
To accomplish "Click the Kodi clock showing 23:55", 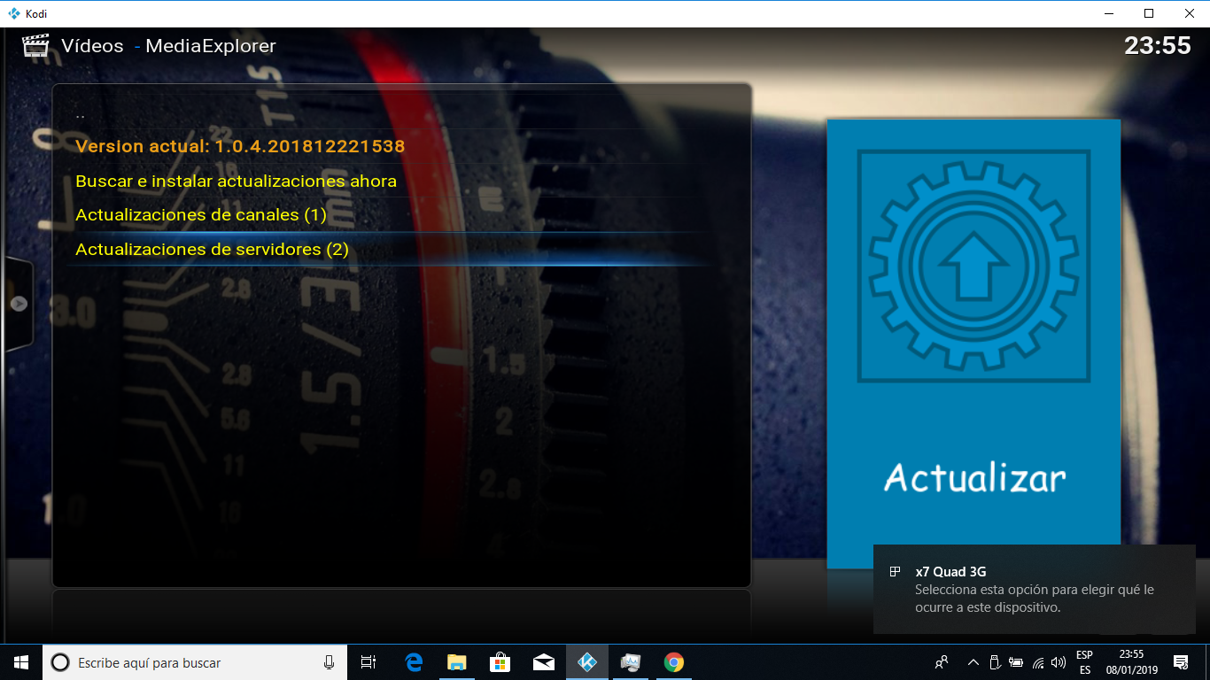I will click(x=1157, y=45).
